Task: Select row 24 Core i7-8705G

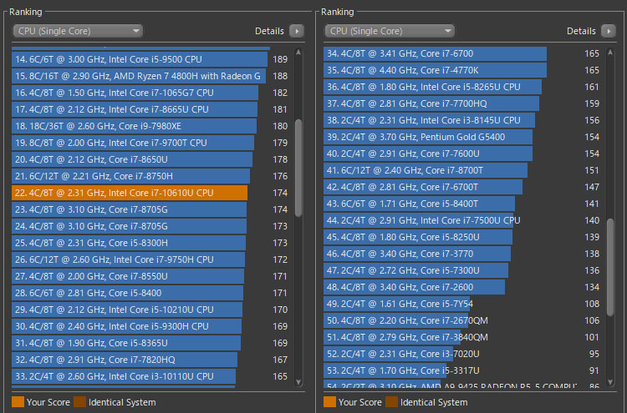Action: click(150, 226)
